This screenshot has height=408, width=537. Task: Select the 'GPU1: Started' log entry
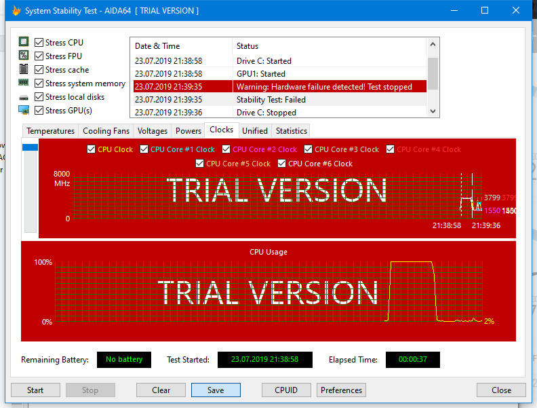pos(280,74)
